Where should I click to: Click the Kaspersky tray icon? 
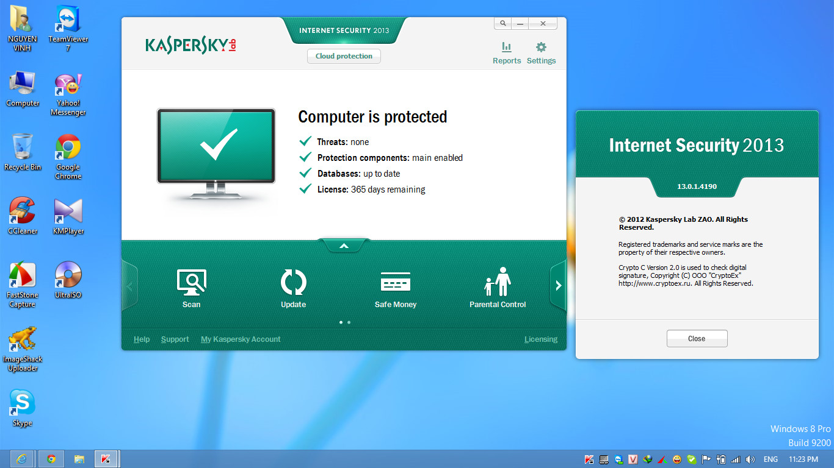tap(589, 459)
